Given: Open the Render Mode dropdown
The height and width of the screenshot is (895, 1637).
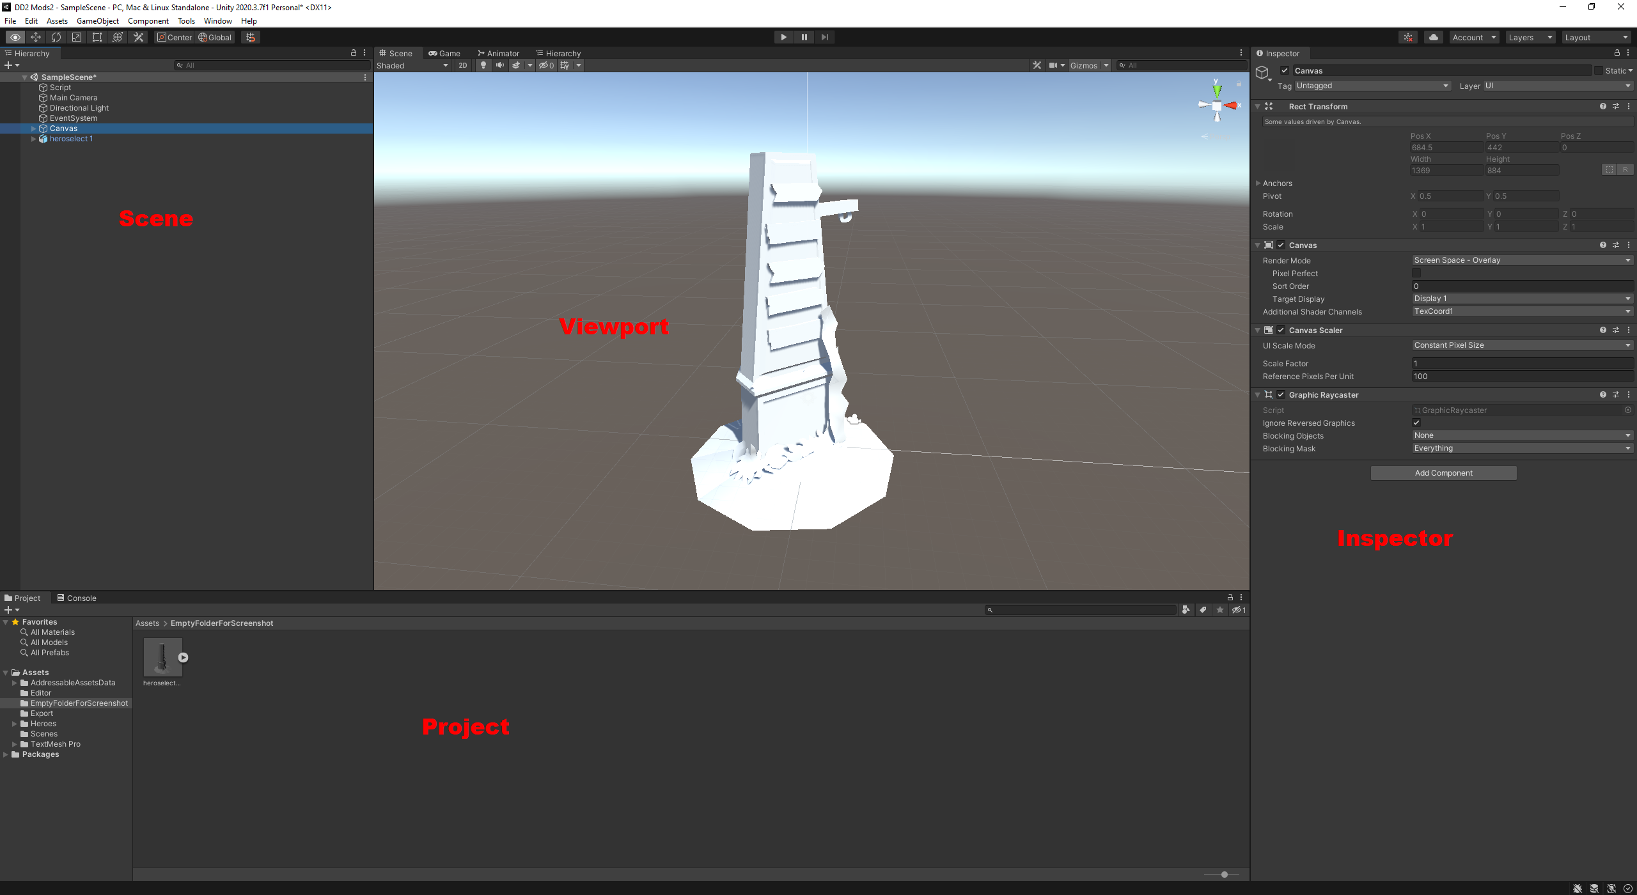Looking at the screenshot, I should point(1521,260).
